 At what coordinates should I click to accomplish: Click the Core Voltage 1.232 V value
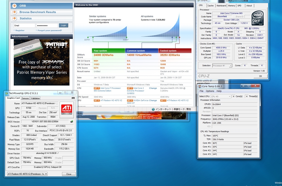244,23
